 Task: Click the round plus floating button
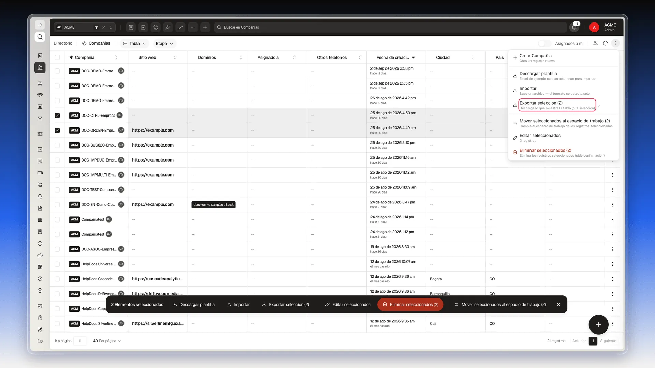tap(598, 325)
